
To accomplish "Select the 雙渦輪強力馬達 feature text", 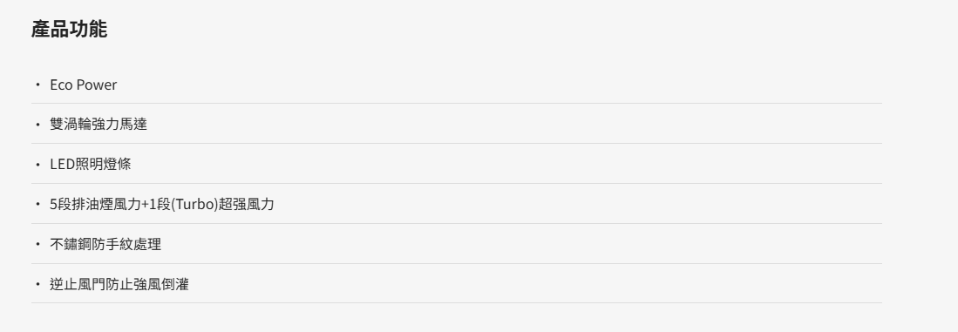I will tap(99, 125).
